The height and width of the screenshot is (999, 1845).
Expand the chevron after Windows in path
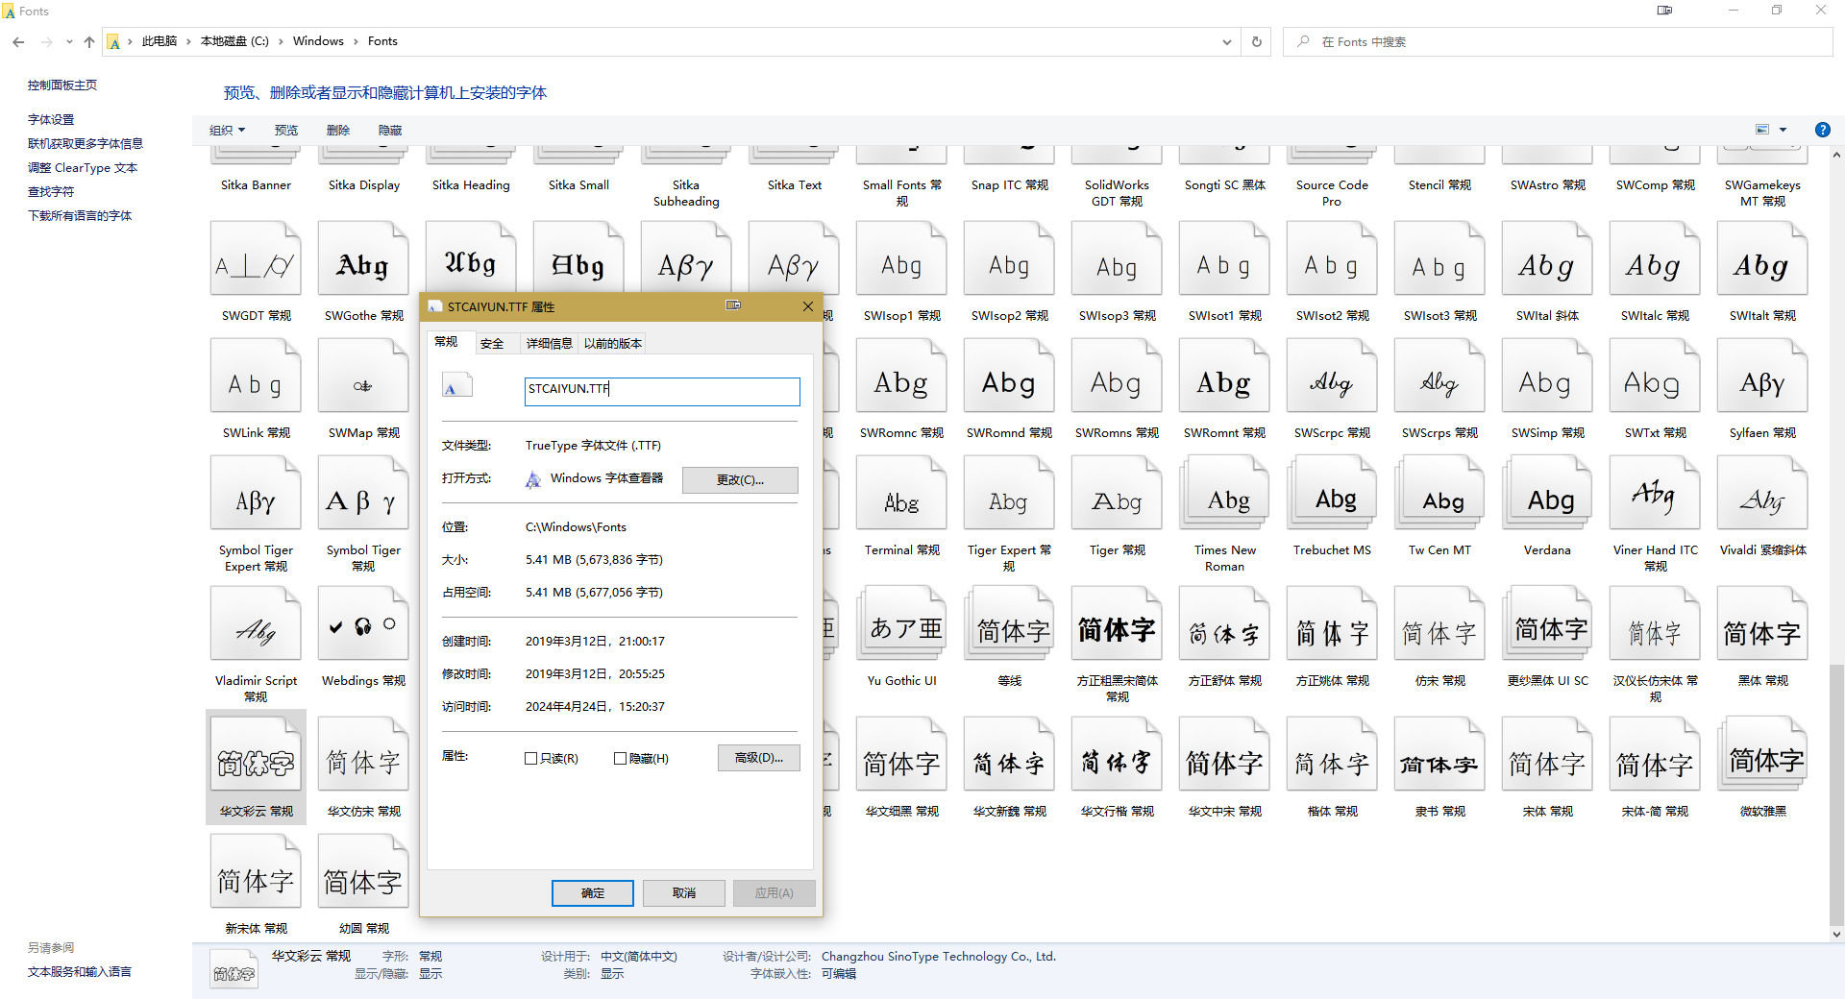click(x=356, y=41)
